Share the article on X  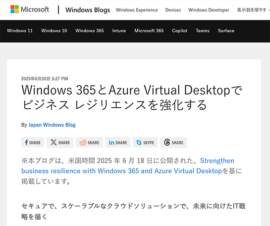point(60,143)
